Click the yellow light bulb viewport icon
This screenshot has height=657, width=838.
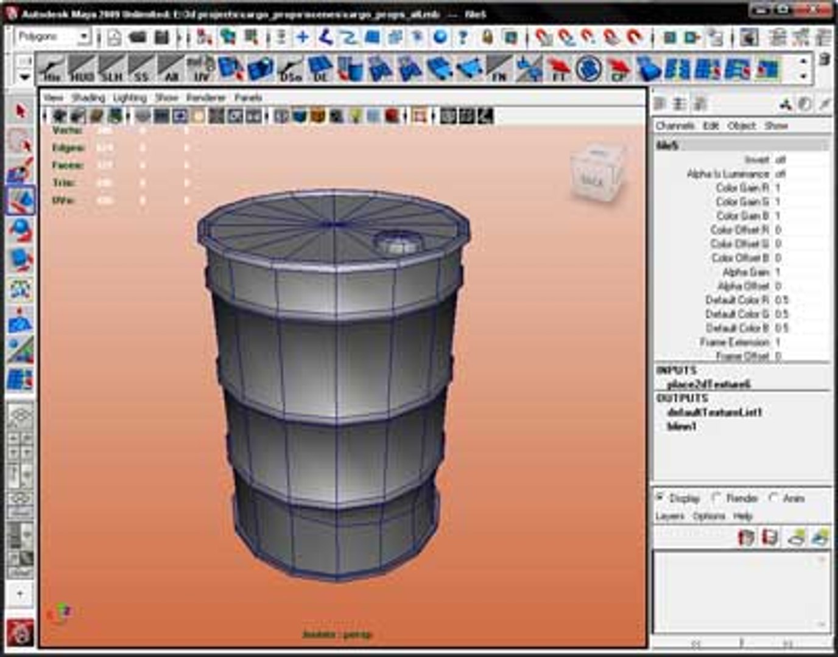[356, 116]
